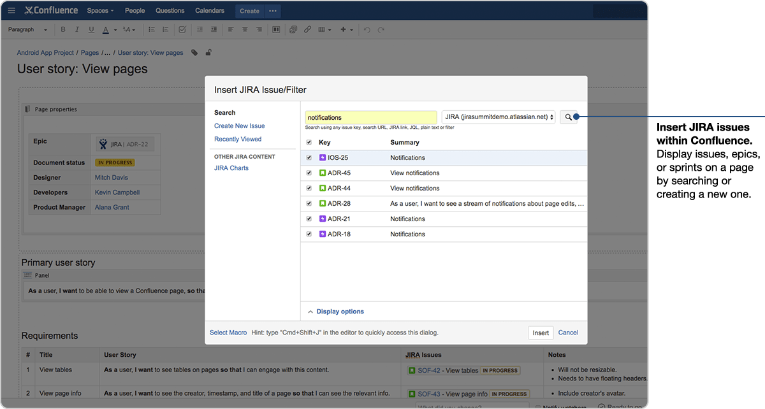Click the notifications search input field
The image size is (765, 409).
[x=370, y=117]
